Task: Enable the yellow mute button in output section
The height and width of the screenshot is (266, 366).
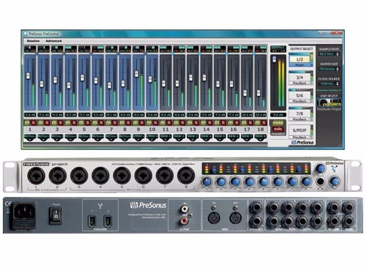Action: 278,122
